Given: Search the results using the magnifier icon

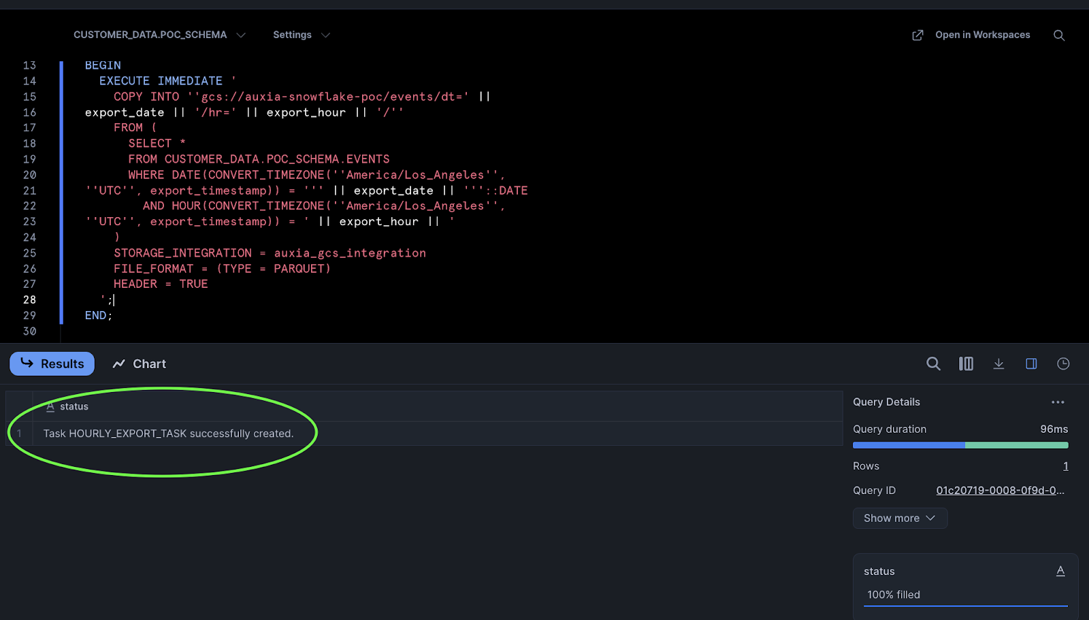Looking at the screenshot, I should click(933, 364).
